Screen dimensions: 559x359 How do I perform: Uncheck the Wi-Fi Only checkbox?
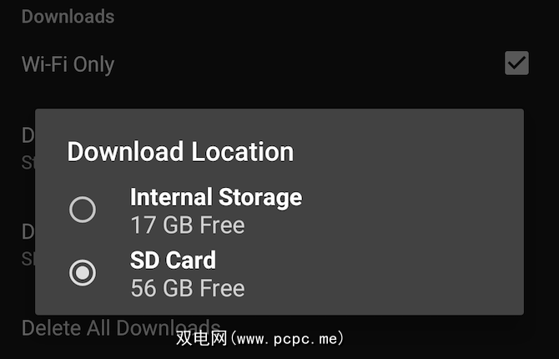coord(516,63)
